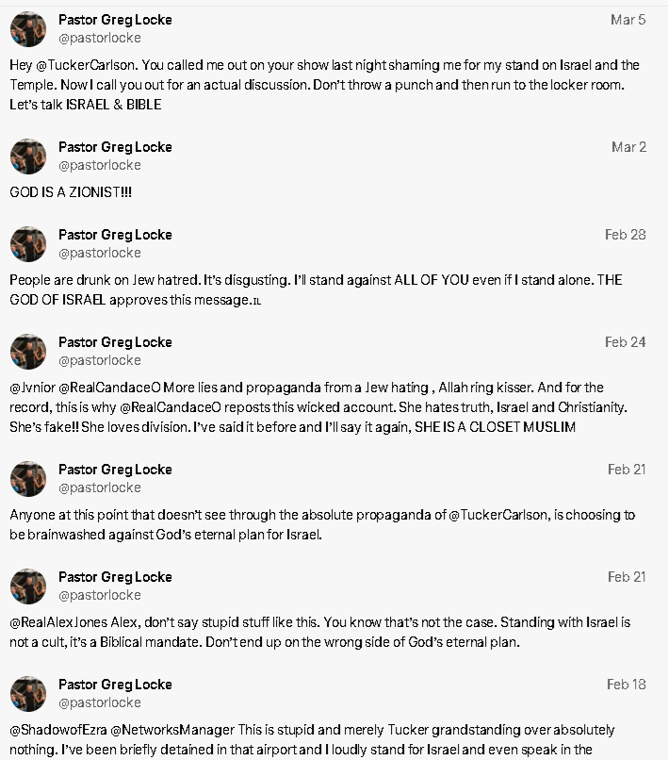Click the GOD IS A ZIONIST post text
The width and height of the screenshot is (668, 760).
tap(71, 192)
